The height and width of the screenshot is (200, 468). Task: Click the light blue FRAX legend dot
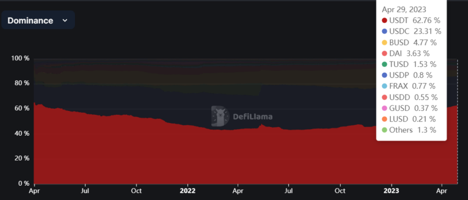click(384, 86)
